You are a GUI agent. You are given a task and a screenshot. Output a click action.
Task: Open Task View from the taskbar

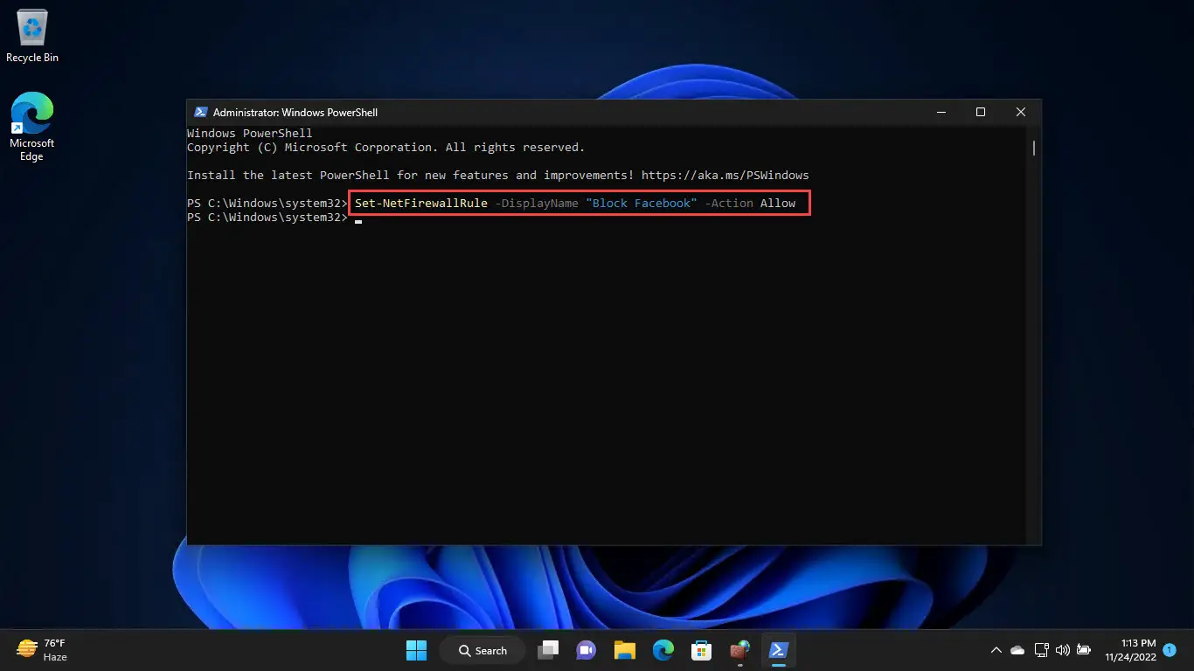click(x=548, y=650)
